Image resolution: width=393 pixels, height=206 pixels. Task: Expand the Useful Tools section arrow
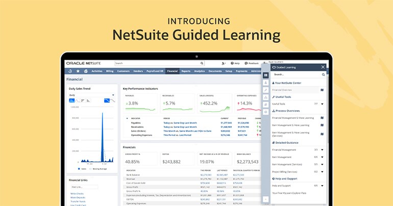click(x=323, y=104)
